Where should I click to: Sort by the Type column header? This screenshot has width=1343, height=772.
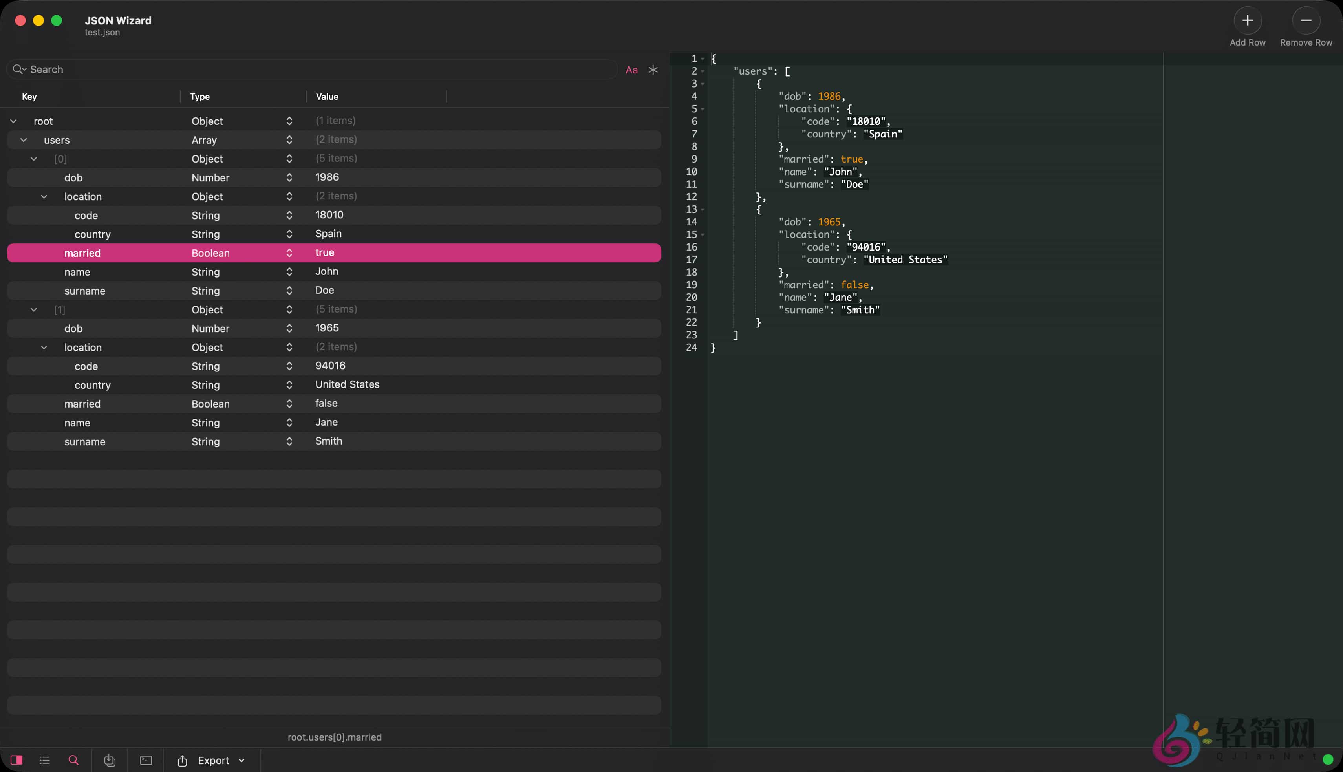pos(200,97)
